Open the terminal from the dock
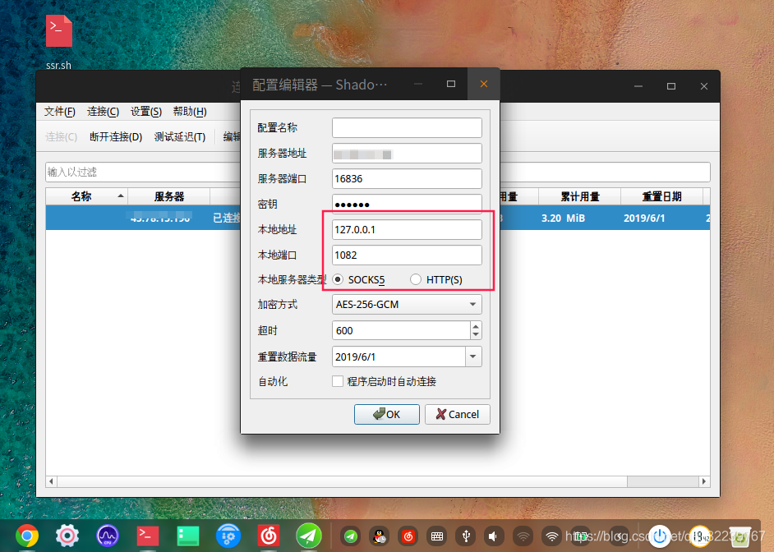 147,535
